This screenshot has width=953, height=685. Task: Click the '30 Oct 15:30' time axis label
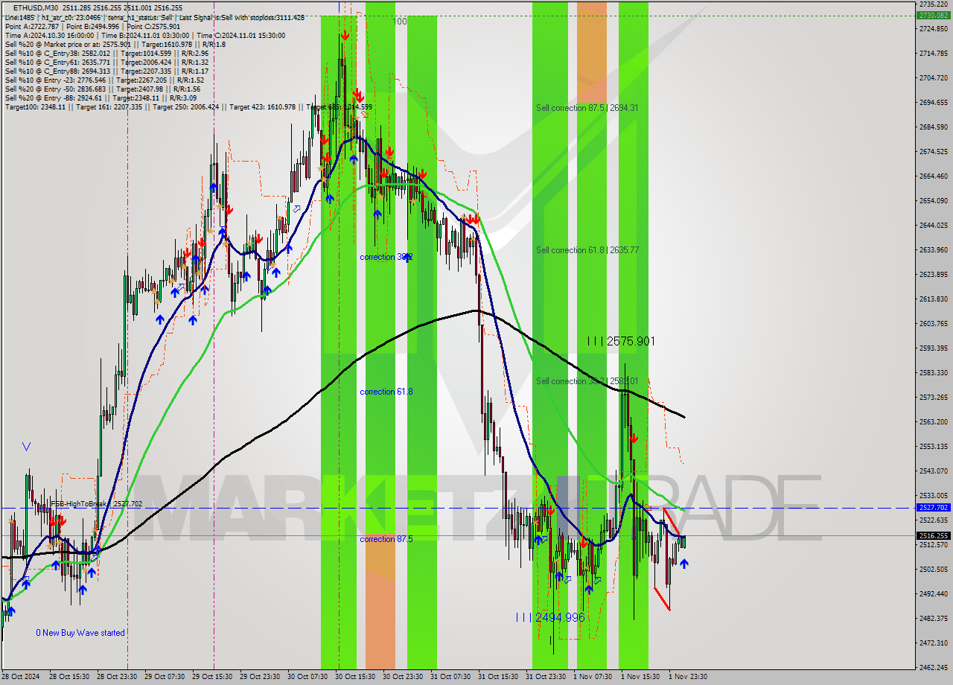click(x=354, y=677)
